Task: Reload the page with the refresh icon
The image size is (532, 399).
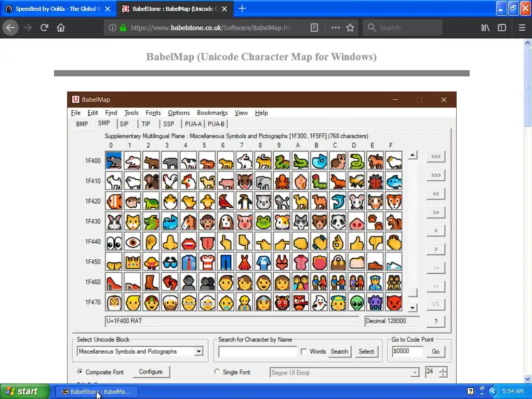Action: pos(44,28)
